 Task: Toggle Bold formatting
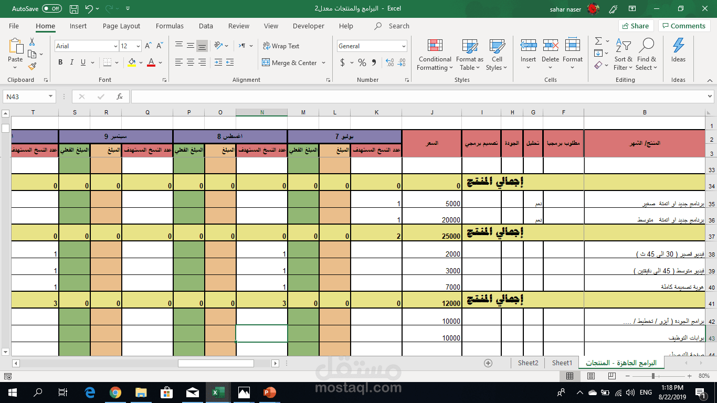(60, 62)
